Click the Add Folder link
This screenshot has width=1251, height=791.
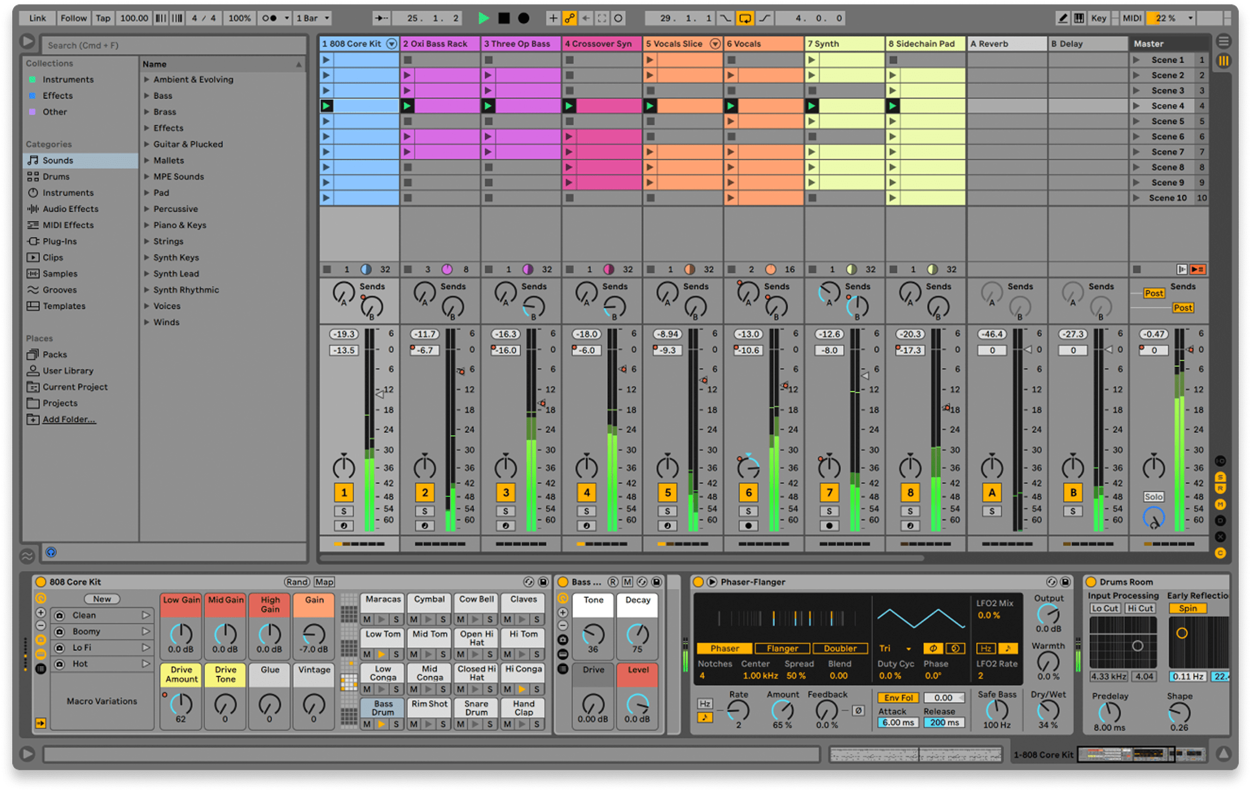pos(68,419)
